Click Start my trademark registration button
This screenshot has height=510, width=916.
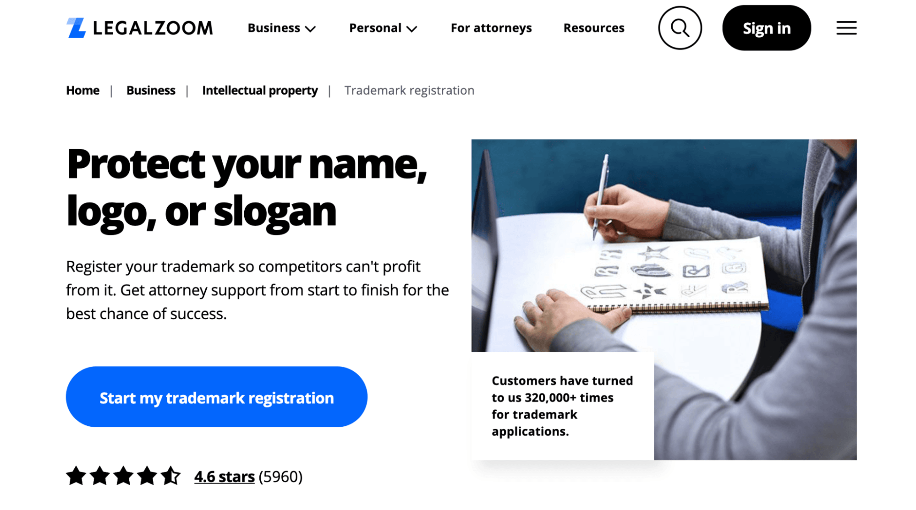coord(217,397)
